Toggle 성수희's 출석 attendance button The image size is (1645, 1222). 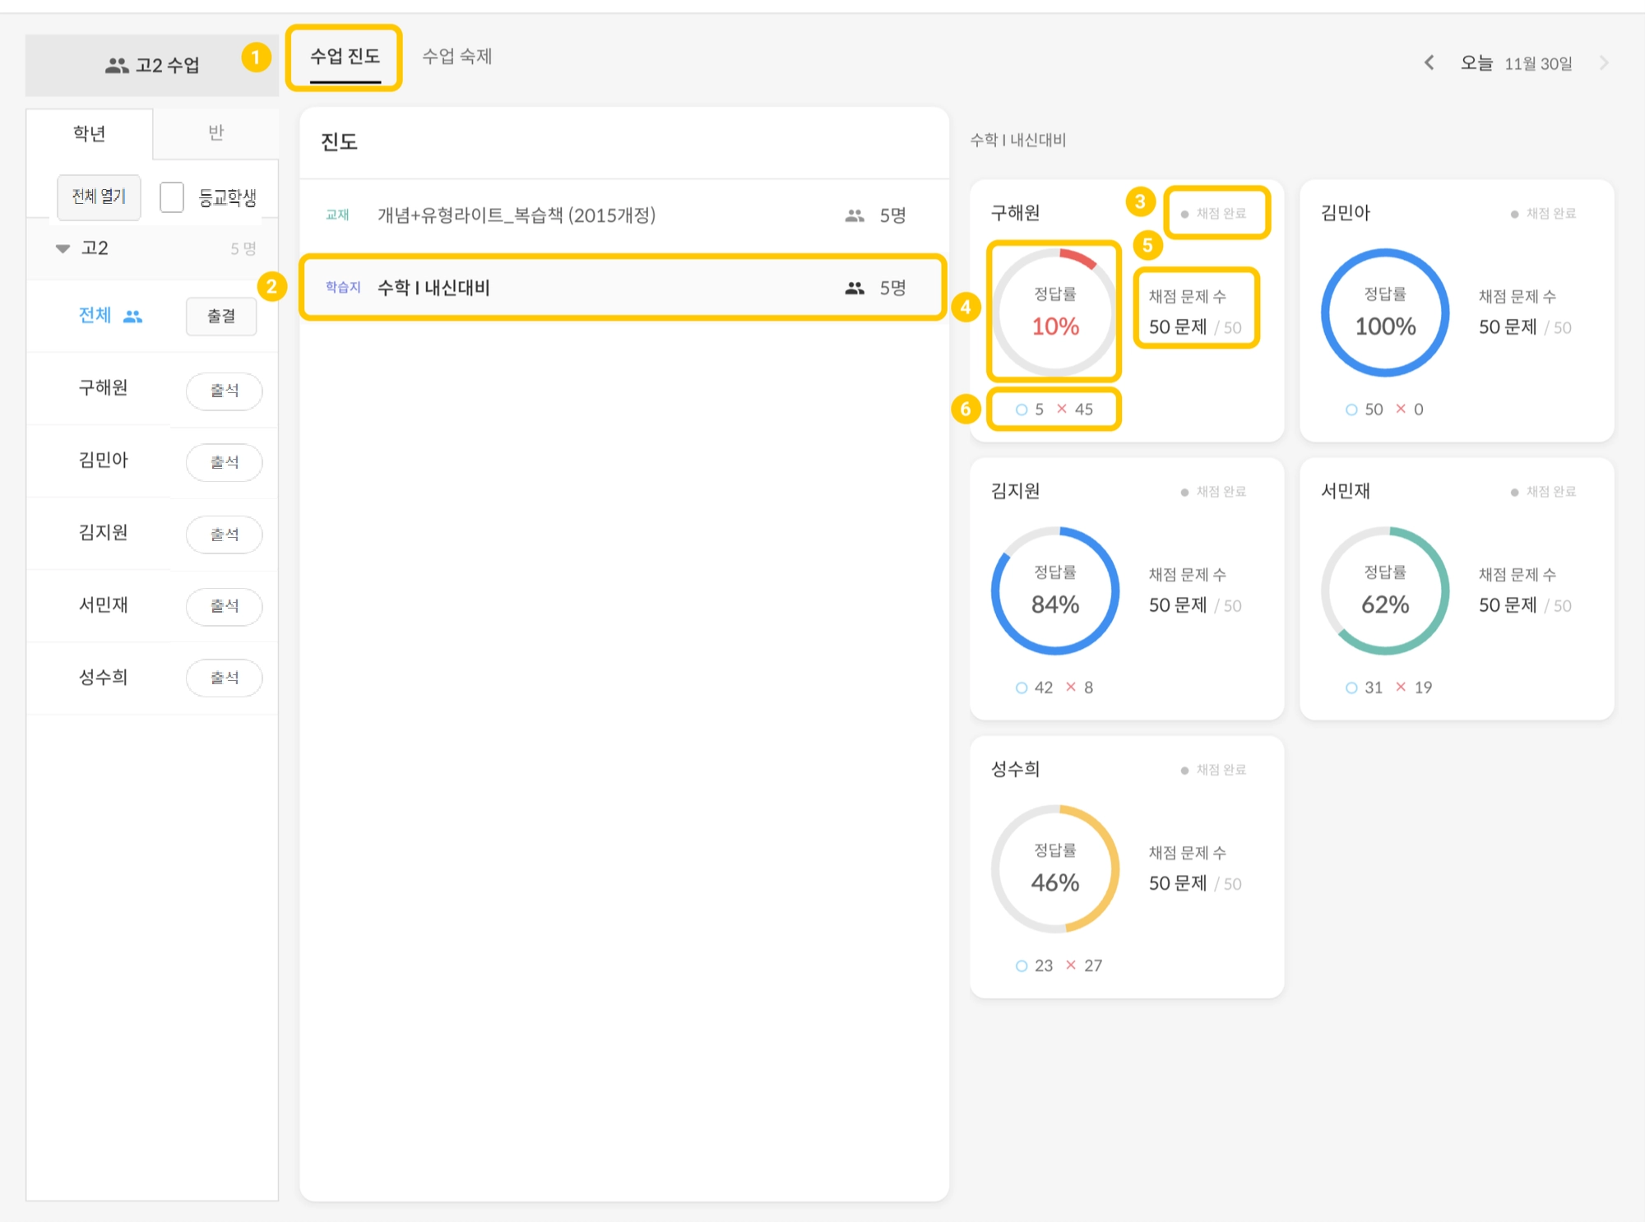tap(224, 678)
